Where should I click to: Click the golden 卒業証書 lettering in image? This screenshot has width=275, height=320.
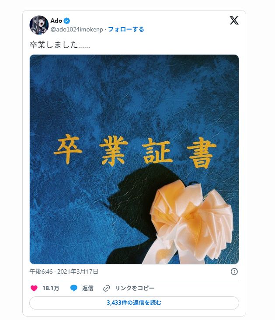[x=135, y=151]
